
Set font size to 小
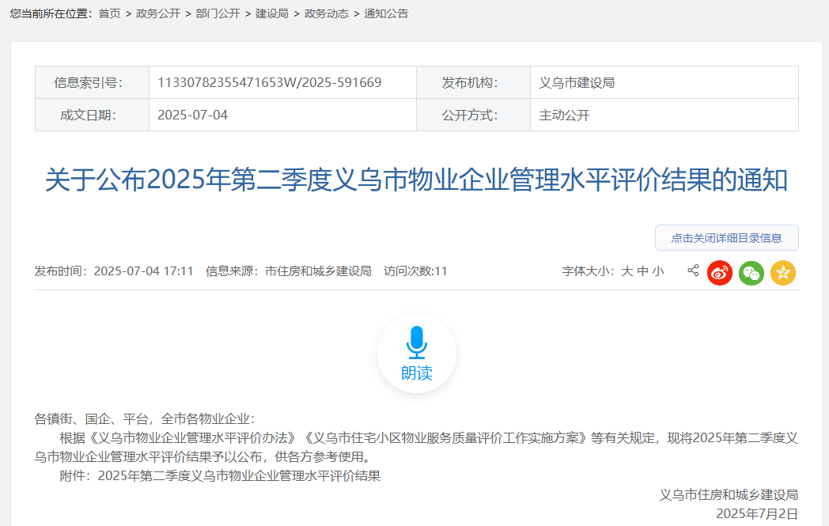pos(657,271)
